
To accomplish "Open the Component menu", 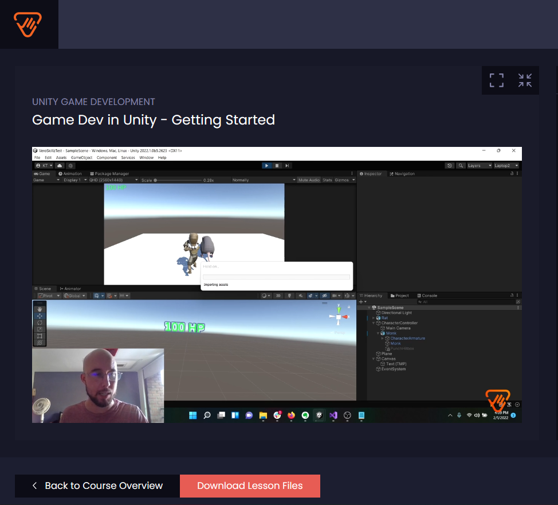I will pos(107,157).
